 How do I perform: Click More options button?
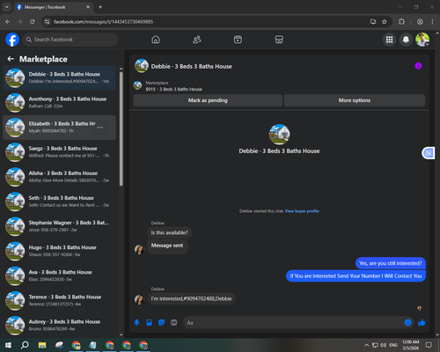coord(355,100)
